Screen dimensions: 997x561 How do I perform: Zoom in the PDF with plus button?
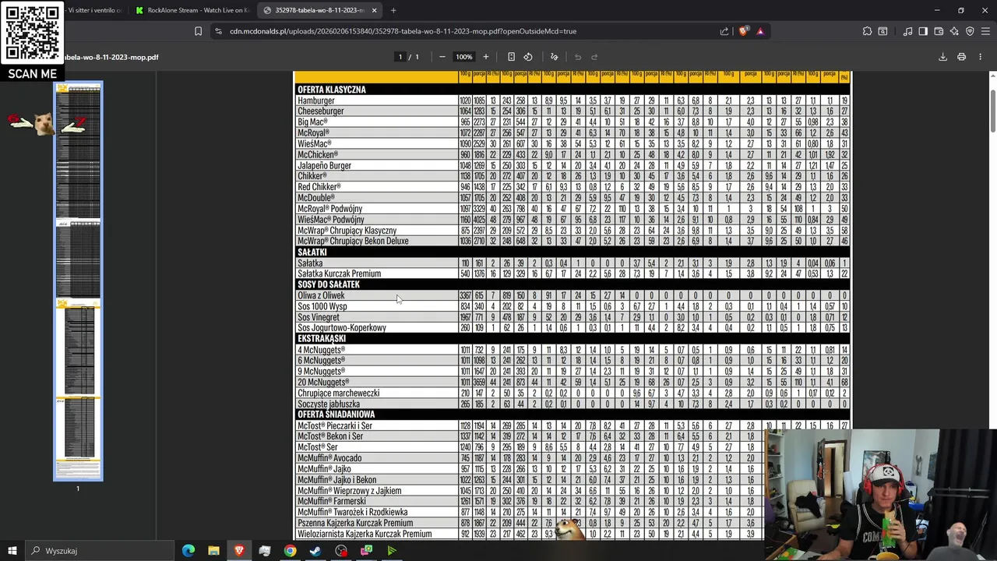tap(485, 57)
